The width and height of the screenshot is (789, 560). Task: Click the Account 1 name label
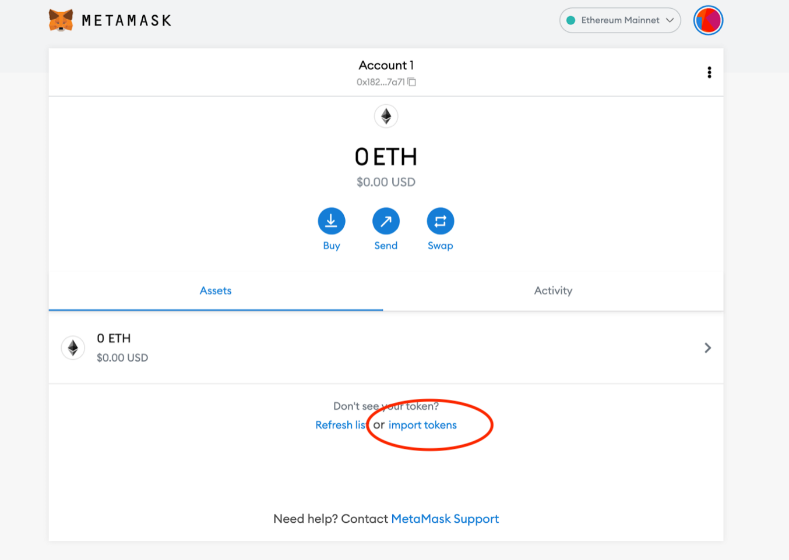386,65
